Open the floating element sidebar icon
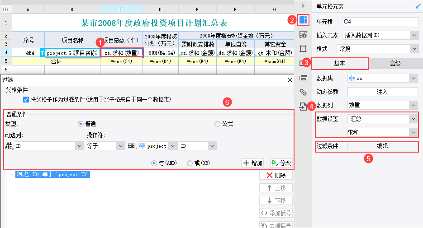The height and width of the screenshot is (228, 423). click(x=303, y=49)
